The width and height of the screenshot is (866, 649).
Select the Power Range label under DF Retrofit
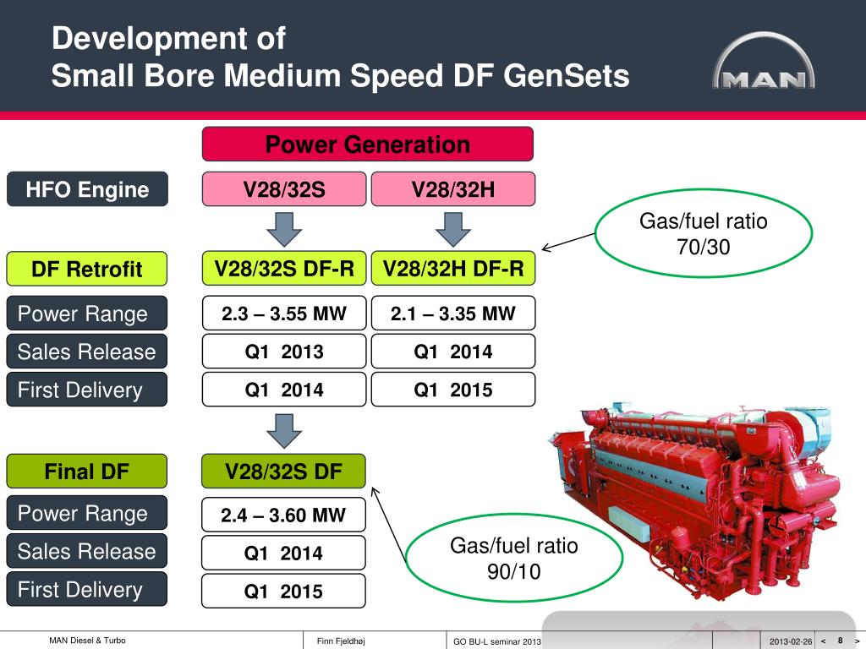pos(87,314)
